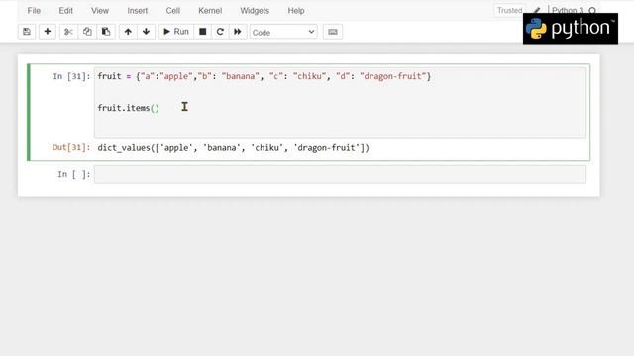The image size is (634, 356).
Task: Click the In [31] prompt label
Action: click(x=71, y=76)
